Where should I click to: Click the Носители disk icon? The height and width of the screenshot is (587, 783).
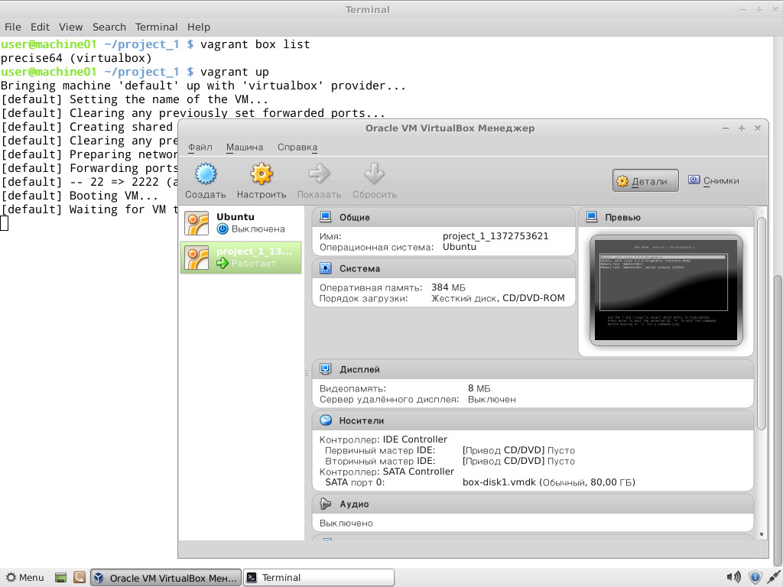click(x=326, y=420)
